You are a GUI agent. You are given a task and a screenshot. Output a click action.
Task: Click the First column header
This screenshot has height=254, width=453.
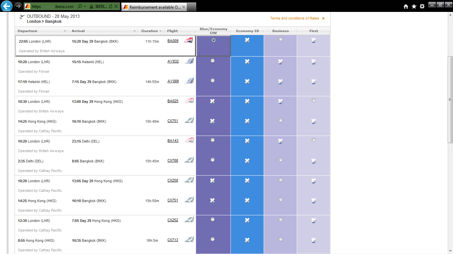tap(314, 31)
